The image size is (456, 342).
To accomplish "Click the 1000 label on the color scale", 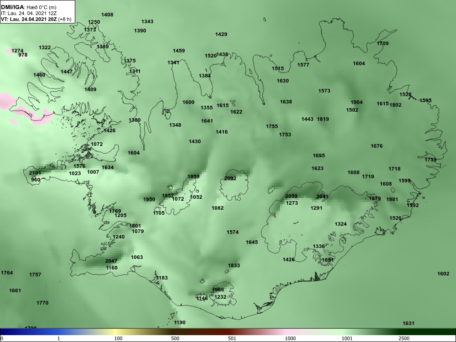I will pyautogui.click(x=290, y=338).
